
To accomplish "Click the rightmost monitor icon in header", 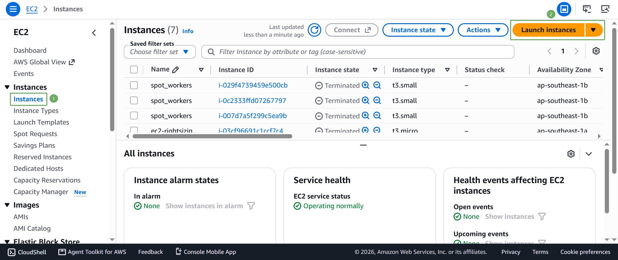I will click(x=605, y=9).
